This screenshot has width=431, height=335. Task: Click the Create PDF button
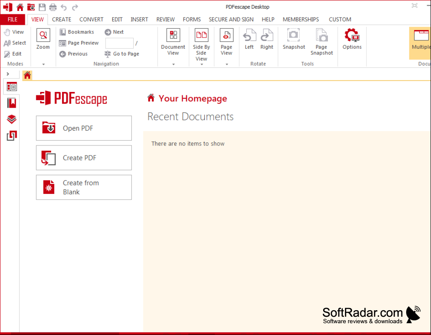click(84, 158)
